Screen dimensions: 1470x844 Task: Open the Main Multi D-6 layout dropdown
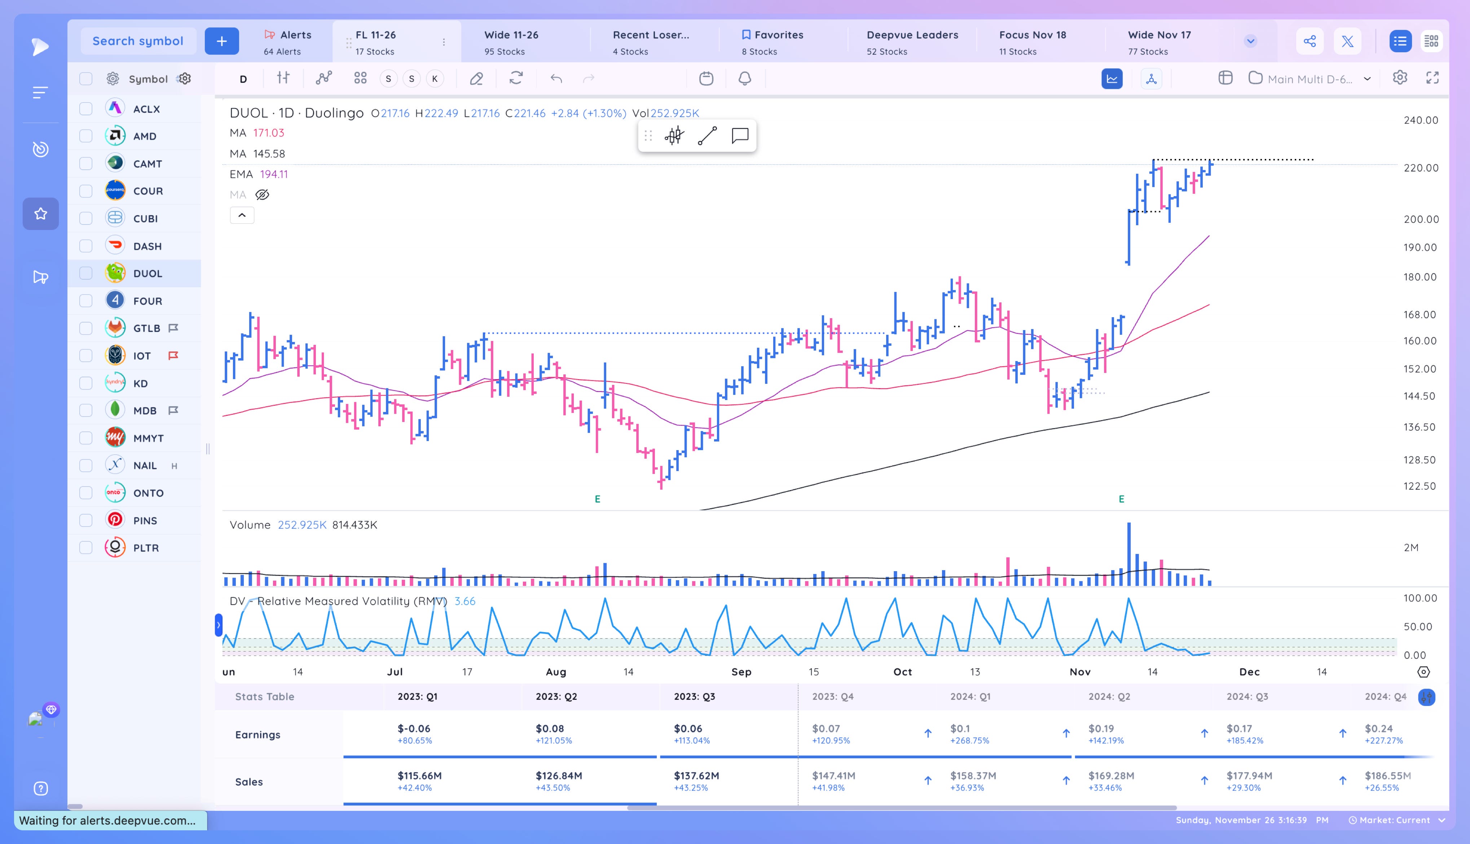[1311, 79]
